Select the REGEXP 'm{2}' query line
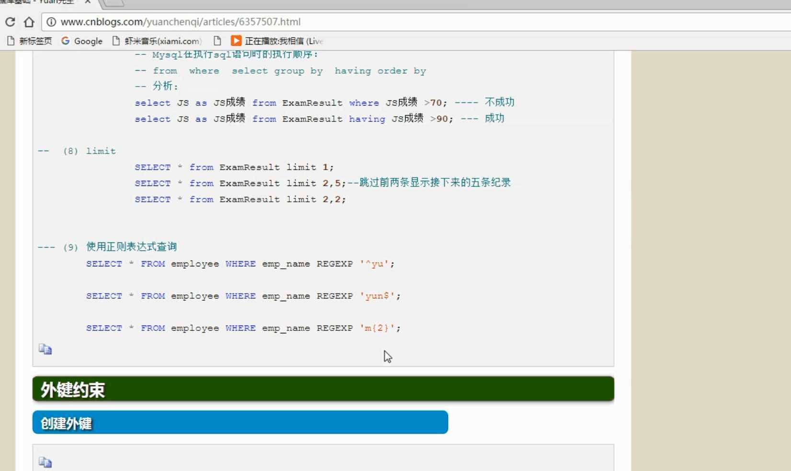 coord(243,328)
